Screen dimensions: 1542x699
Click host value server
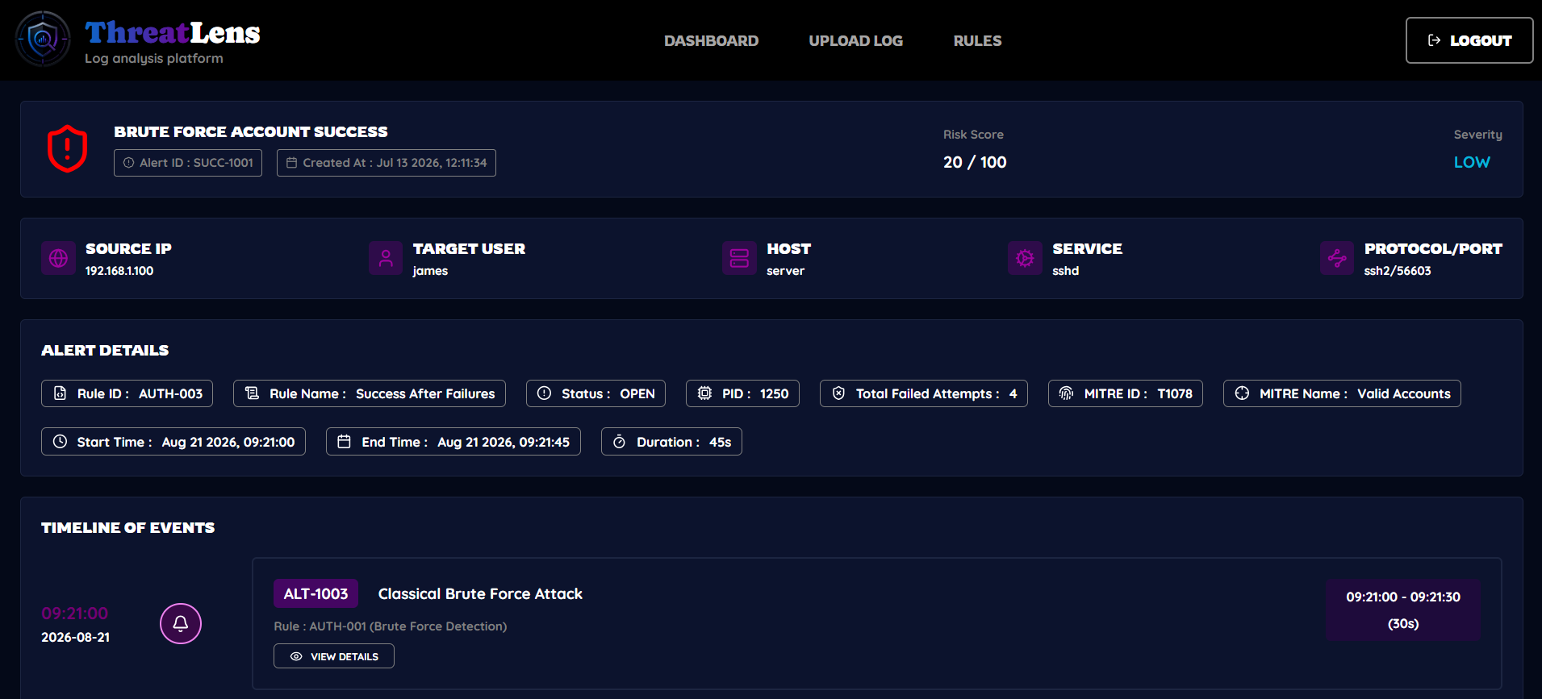point(785,271)
